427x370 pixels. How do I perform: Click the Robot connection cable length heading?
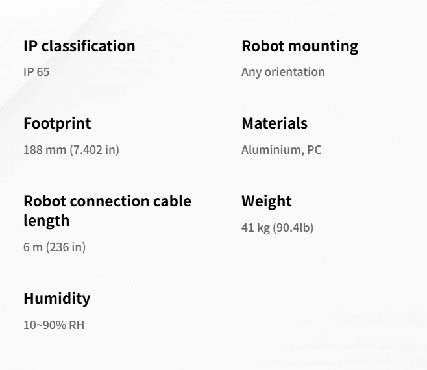[x=107, y=202]
